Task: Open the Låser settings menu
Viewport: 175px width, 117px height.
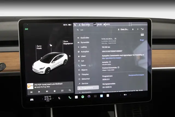Action: pyautogui.click(x=82, y=56)
